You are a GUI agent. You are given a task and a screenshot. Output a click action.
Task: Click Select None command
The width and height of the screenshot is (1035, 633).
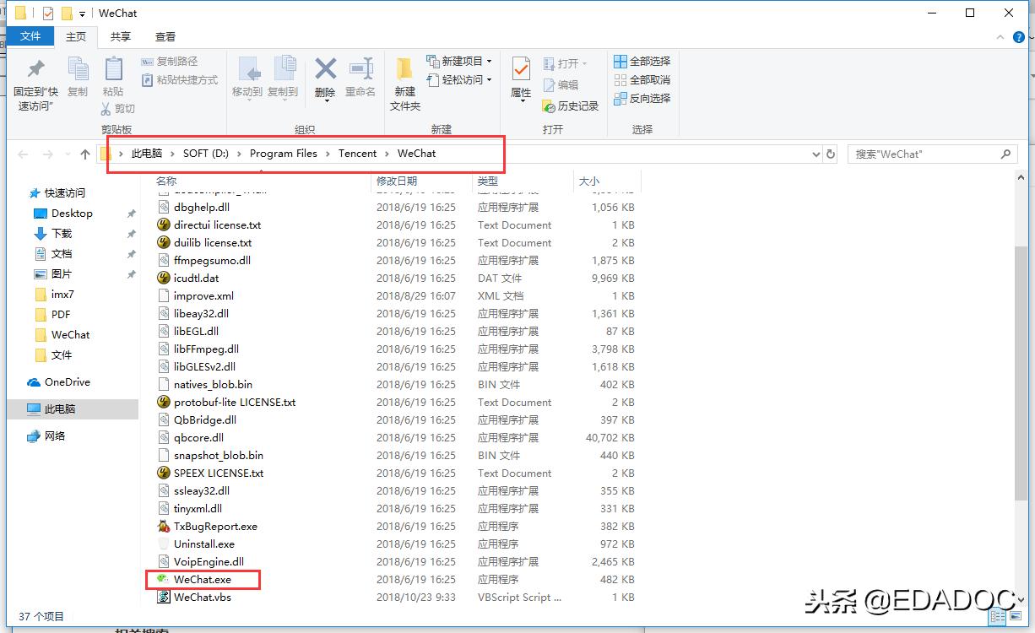(x=642, y=79)
